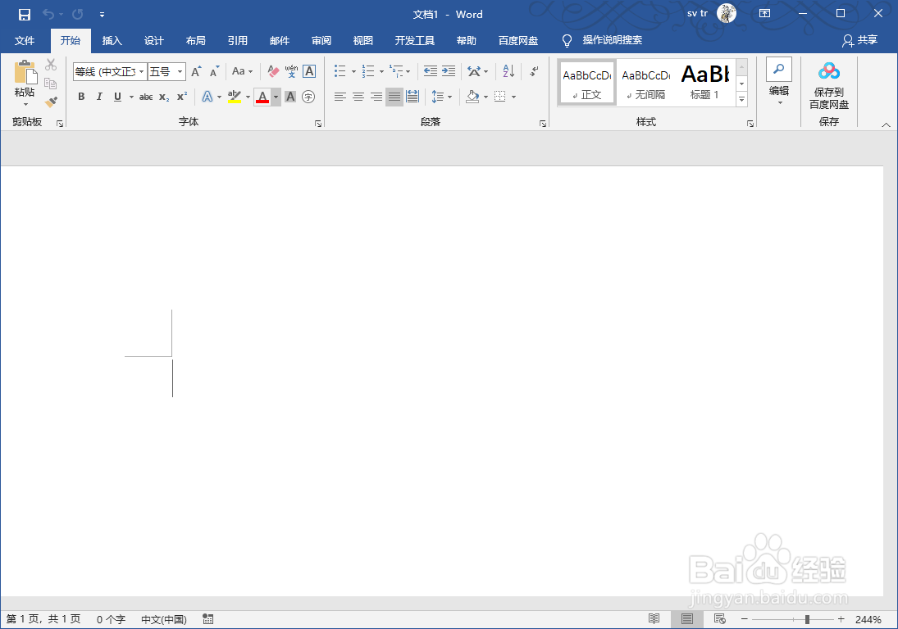898x629 pixels.
Task: Select the 正文 style
Action: click(x=587, y=83)
